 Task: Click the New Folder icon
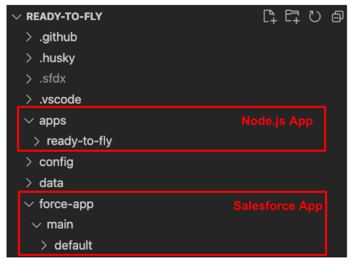(292, 17)
